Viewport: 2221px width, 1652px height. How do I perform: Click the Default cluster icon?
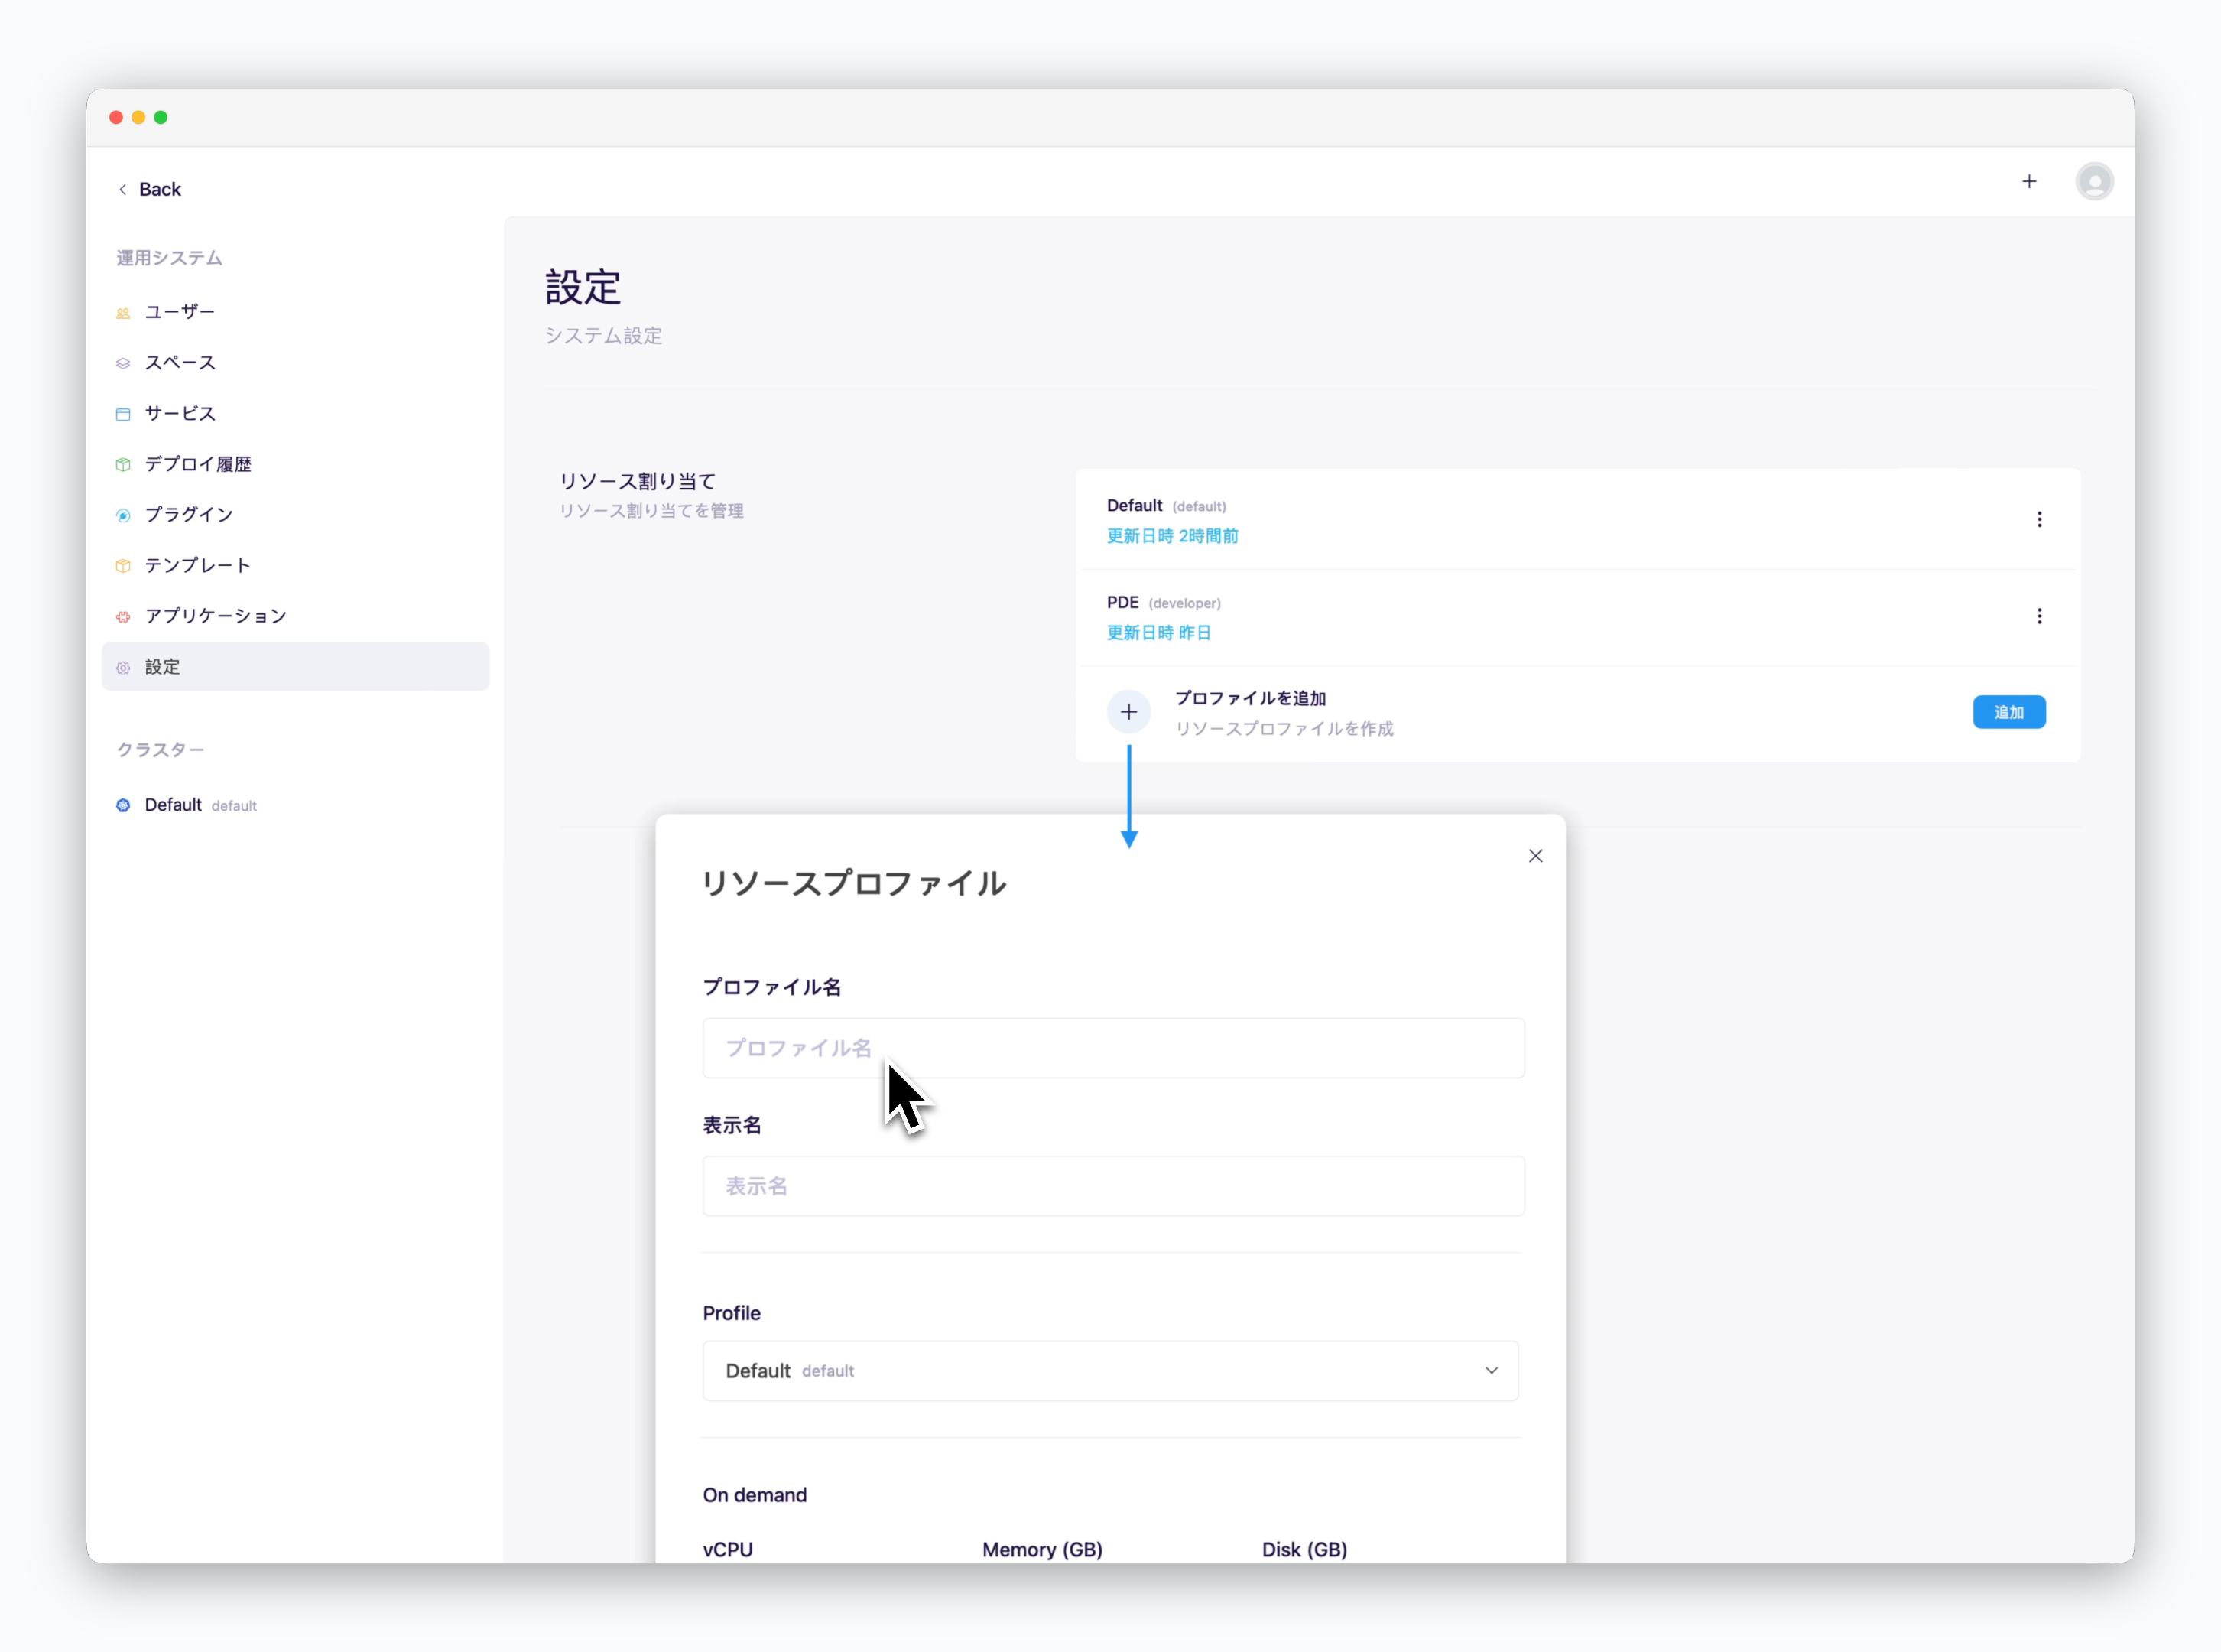click(x=123, y=805)
